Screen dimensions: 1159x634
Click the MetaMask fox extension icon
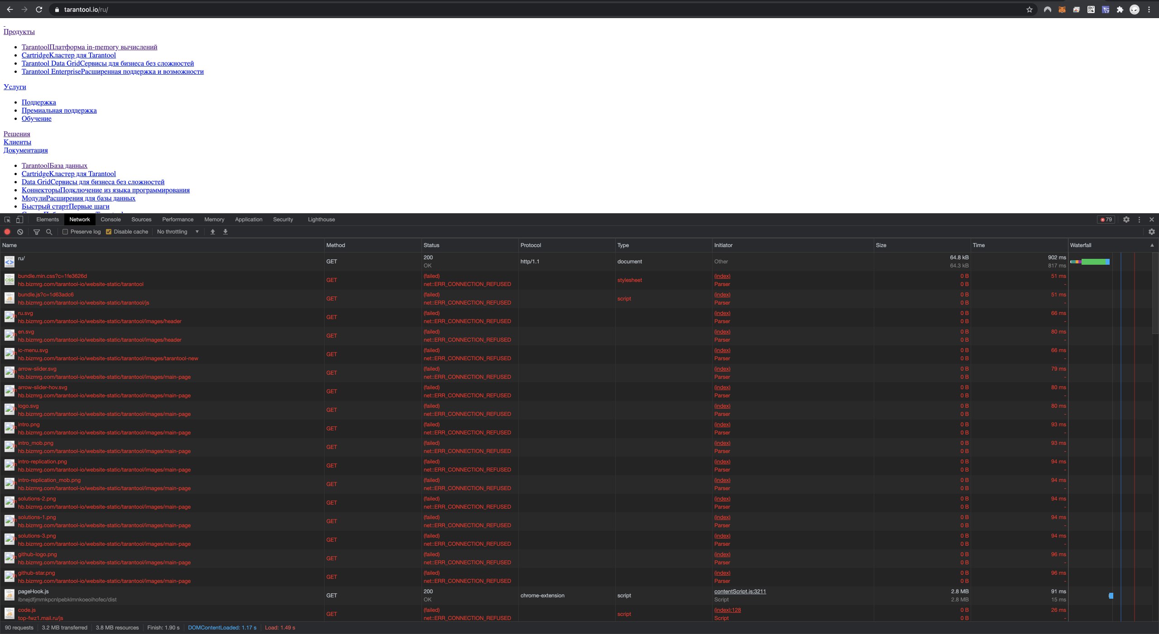(1062, 10)
